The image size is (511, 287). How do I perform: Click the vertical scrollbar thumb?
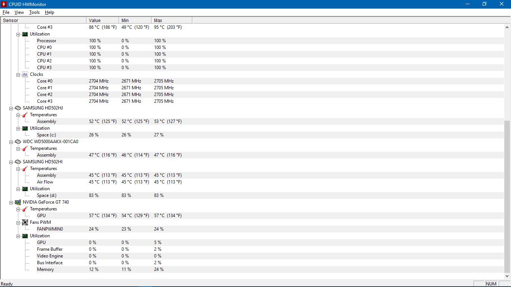(507, 197)
